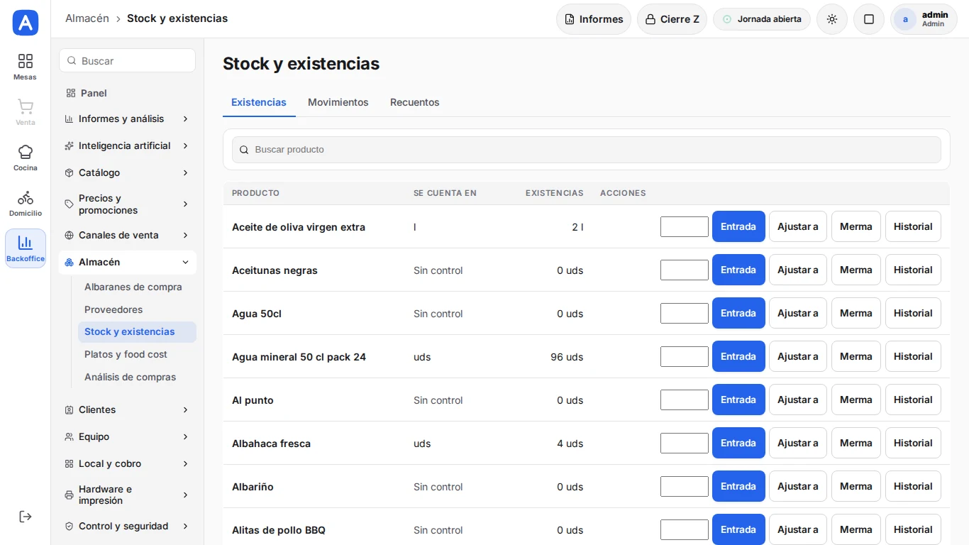Expand Precios y promociones section
The height and width of the screenshot is (545, 969).
(x=127, y=204)
